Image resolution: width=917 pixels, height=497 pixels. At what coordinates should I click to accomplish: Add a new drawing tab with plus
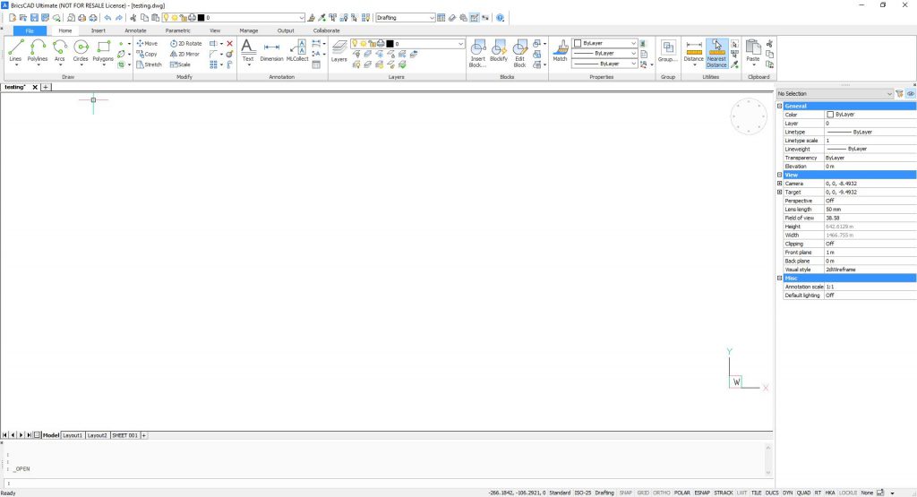point(46,87)
